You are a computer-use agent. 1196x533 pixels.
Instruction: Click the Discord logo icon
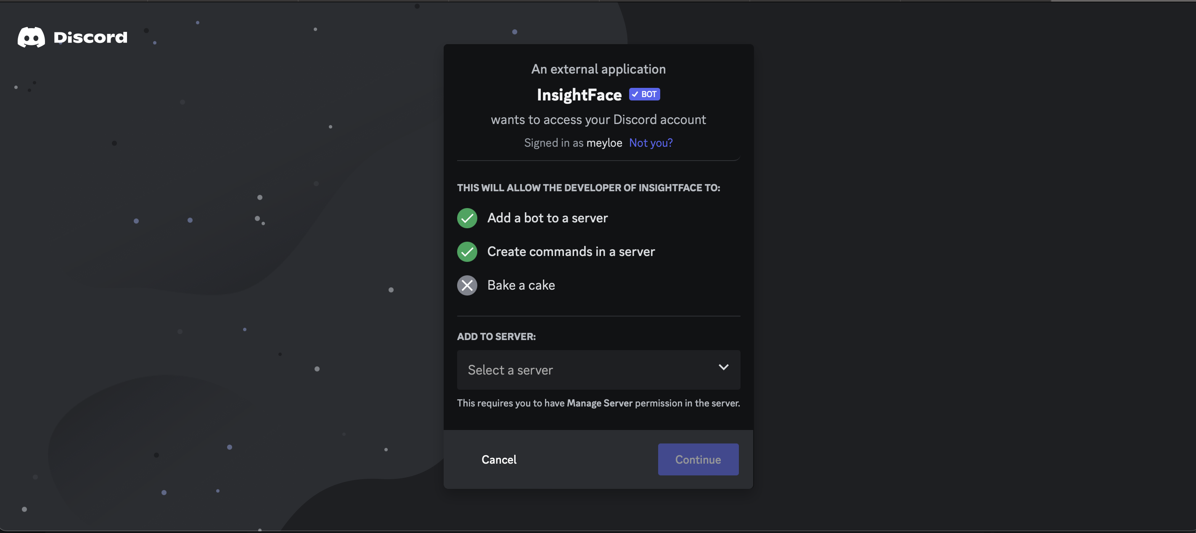(31, 37)
